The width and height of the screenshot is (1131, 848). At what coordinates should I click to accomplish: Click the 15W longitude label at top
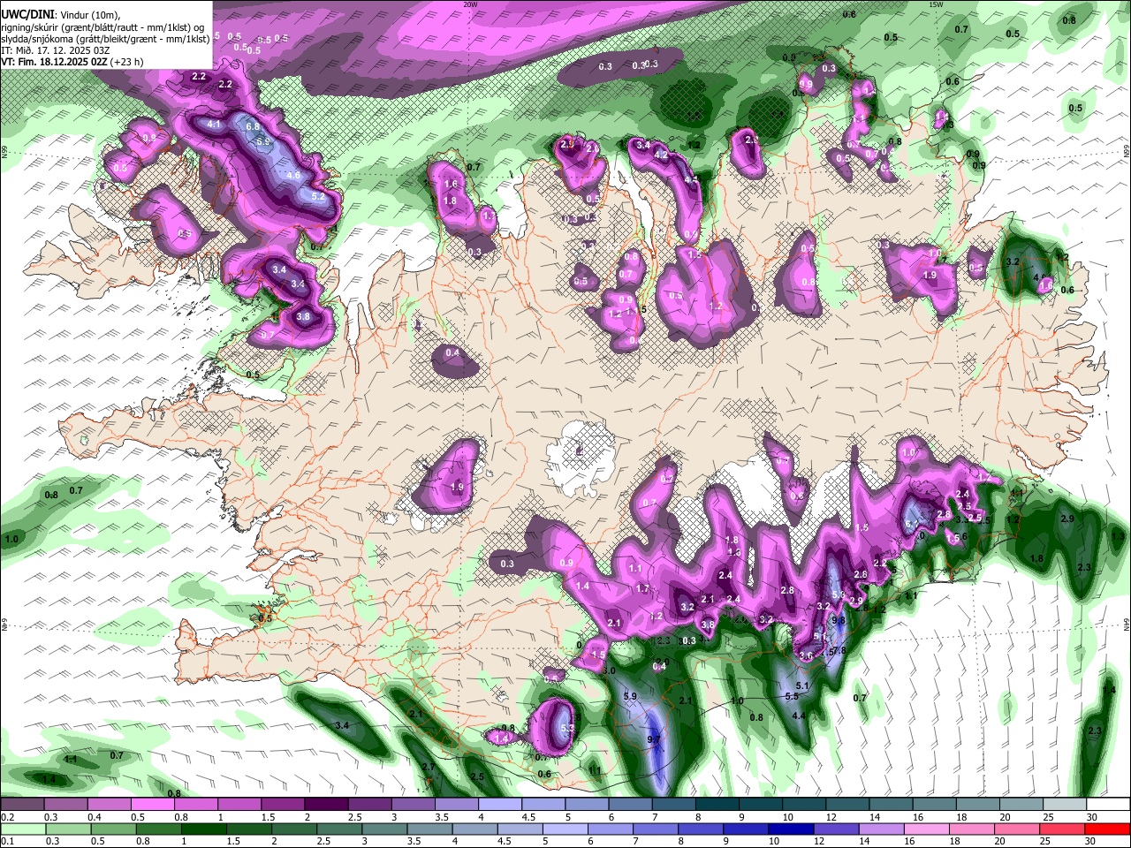pos(936,4)
